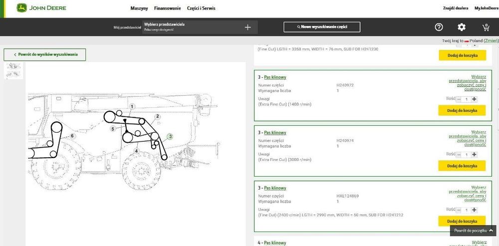The width and height of the screenshot is (499, 246).
Task: Click part number text H240974
Action: point(345,141)
